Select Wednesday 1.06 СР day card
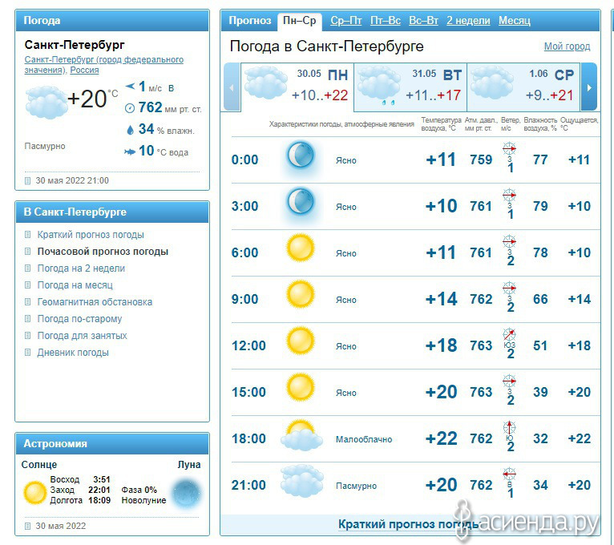The height and width of the screenshot is (545, 614). (524, 87)
